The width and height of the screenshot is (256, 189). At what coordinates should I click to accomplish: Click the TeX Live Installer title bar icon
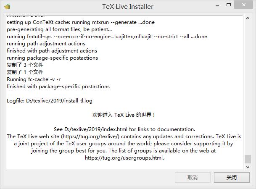tap(7, 7)
